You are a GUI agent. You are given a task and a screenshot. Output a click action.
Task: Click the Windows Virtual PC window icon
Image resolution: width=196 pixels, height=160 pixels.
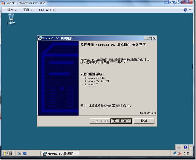(3, 3)
